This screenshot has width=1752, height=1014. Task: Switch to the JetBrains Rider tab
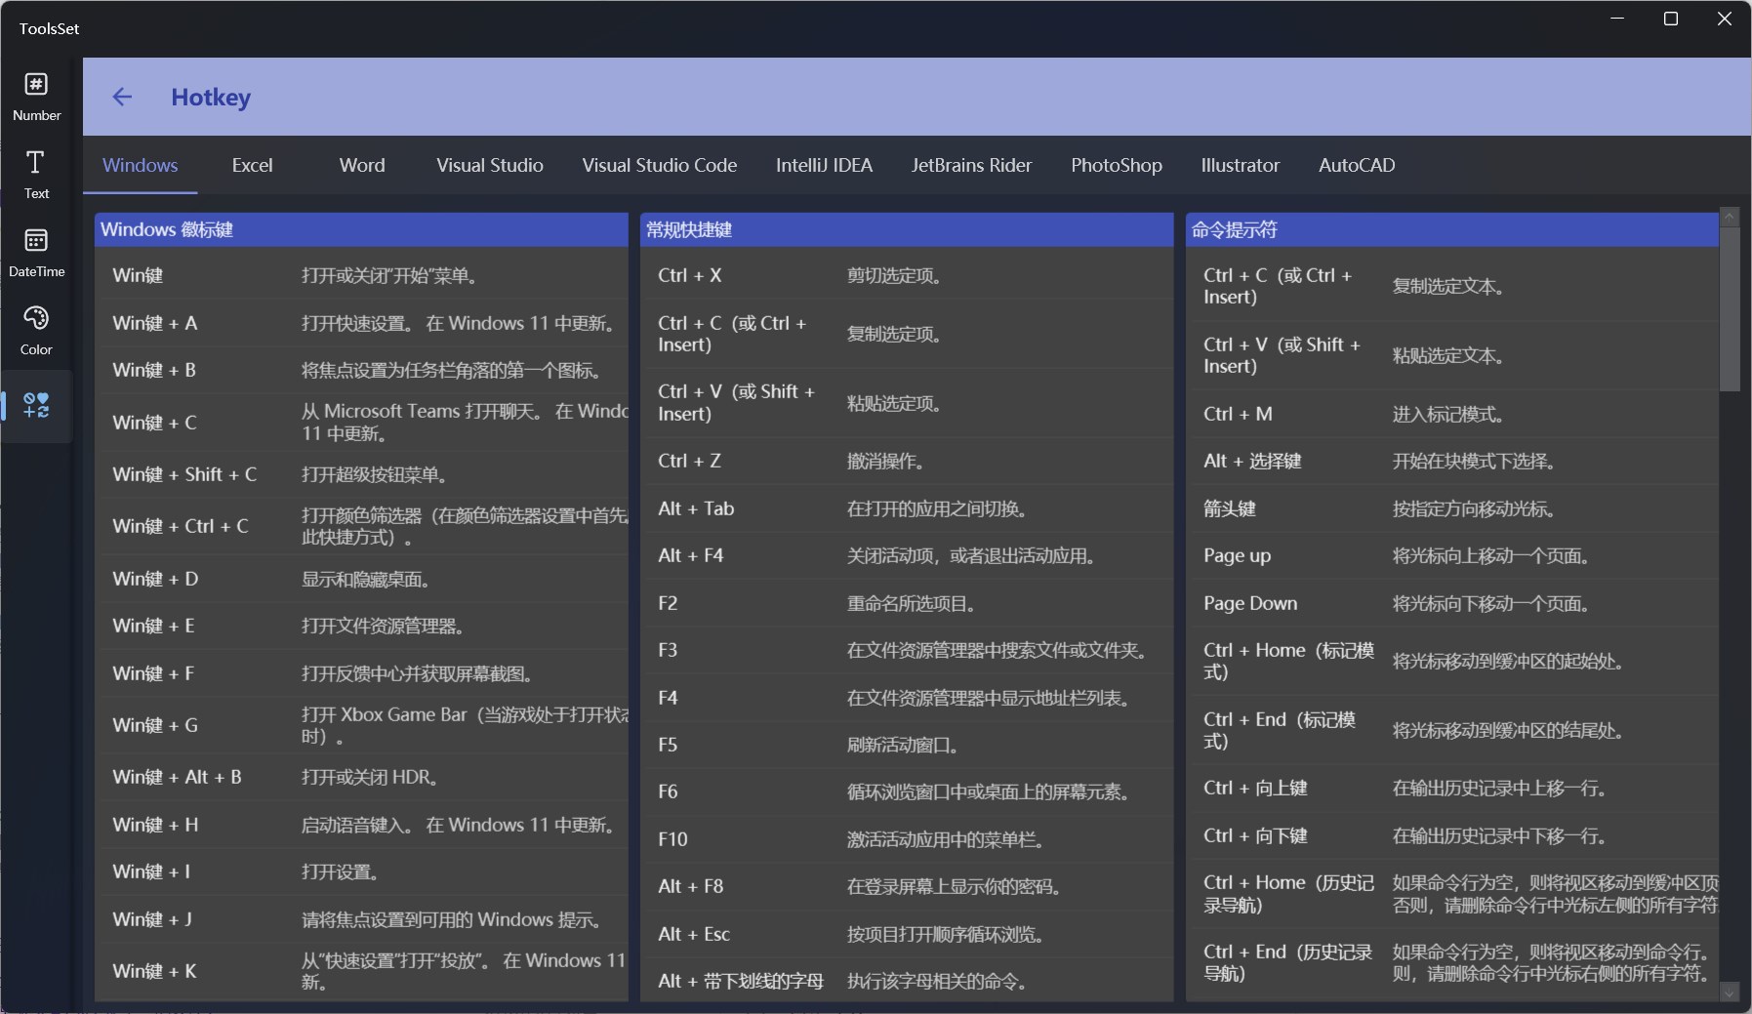click(971, 165)
